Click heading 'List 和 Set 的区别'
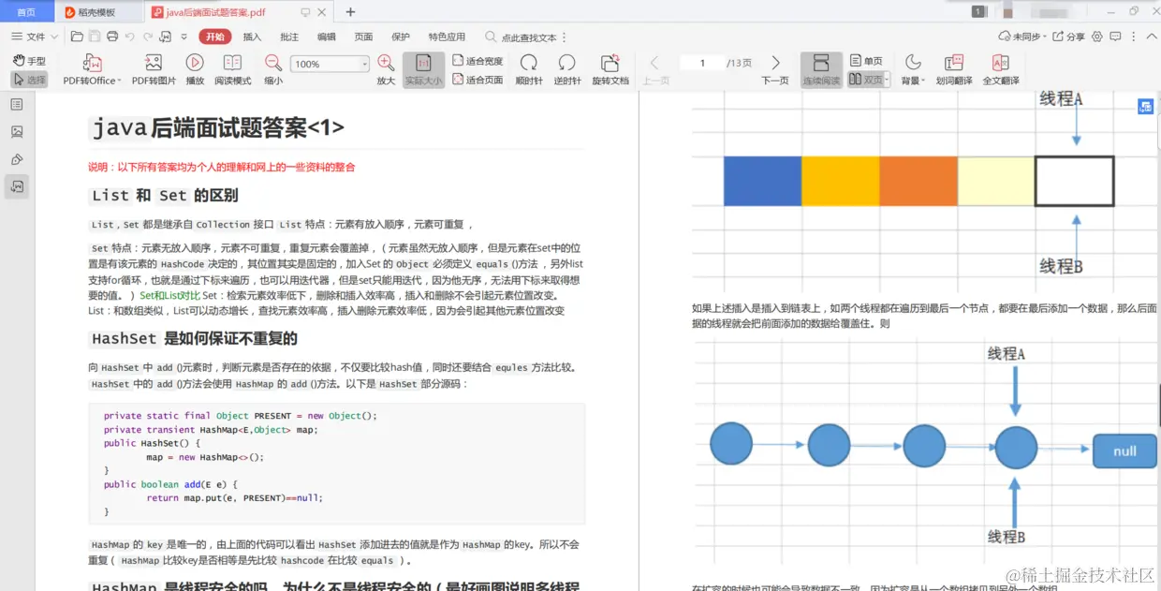 165,196
